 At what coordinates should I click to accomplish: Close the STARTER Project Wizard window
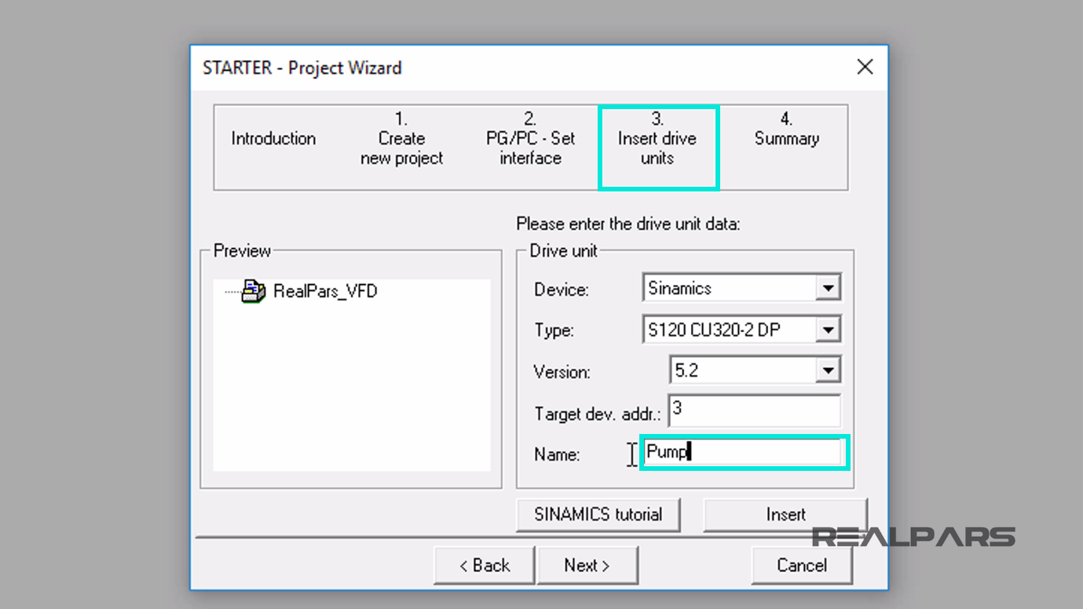(x=865, y=67)
